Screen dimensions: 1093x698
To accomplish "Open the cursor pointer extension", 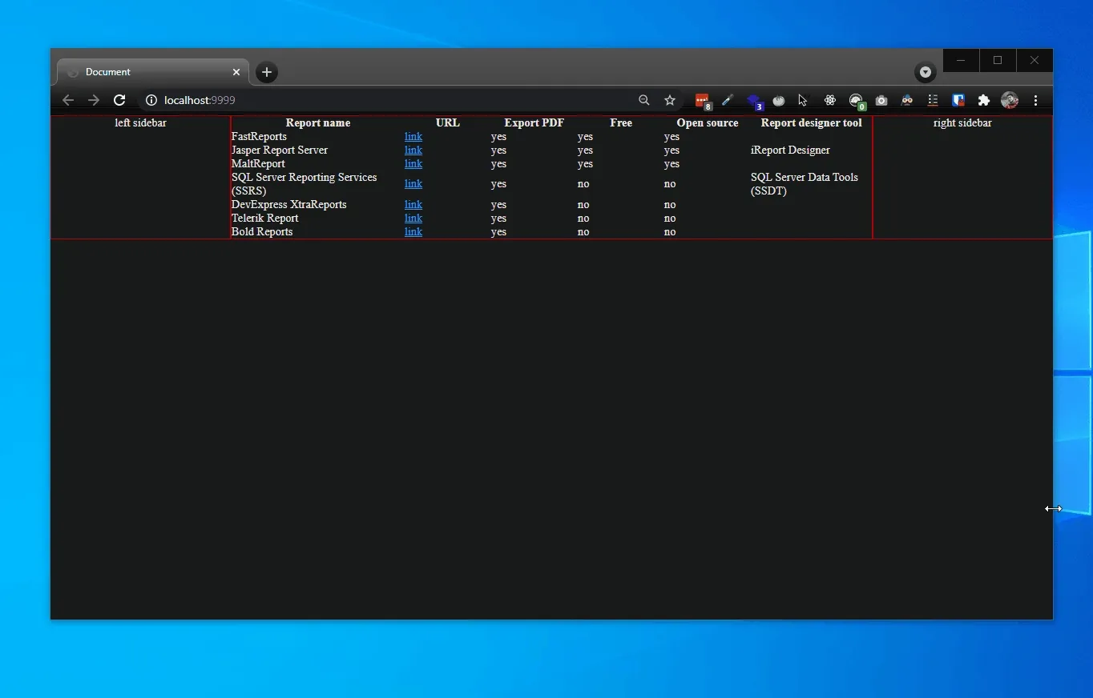I will 803,100.
